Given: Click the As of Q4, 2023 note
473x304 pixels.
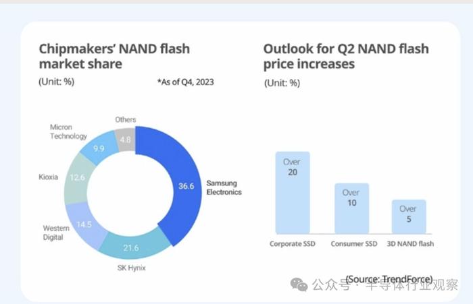Looking at the screenshot, I should 186,82.
